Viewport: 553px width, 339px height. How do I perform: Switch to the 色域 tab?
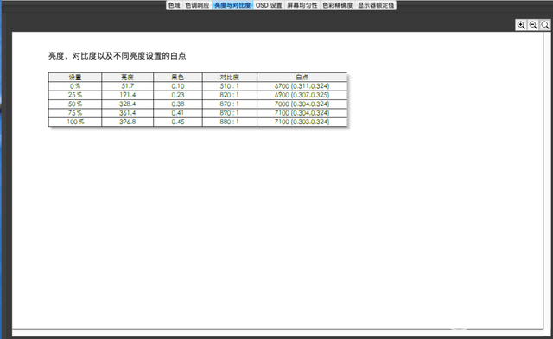pyautogui.click(x=175, y=5)
